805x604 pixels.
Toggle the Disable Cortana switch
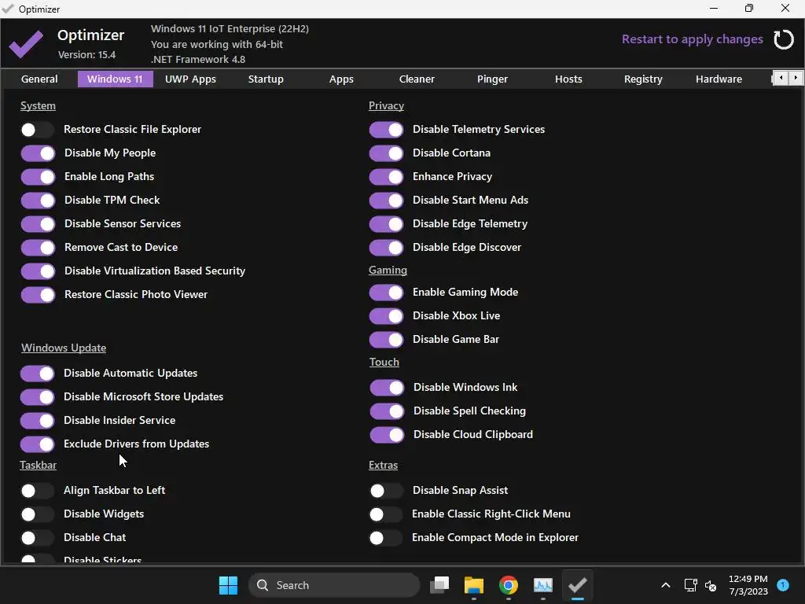click(x=386, y=153)
